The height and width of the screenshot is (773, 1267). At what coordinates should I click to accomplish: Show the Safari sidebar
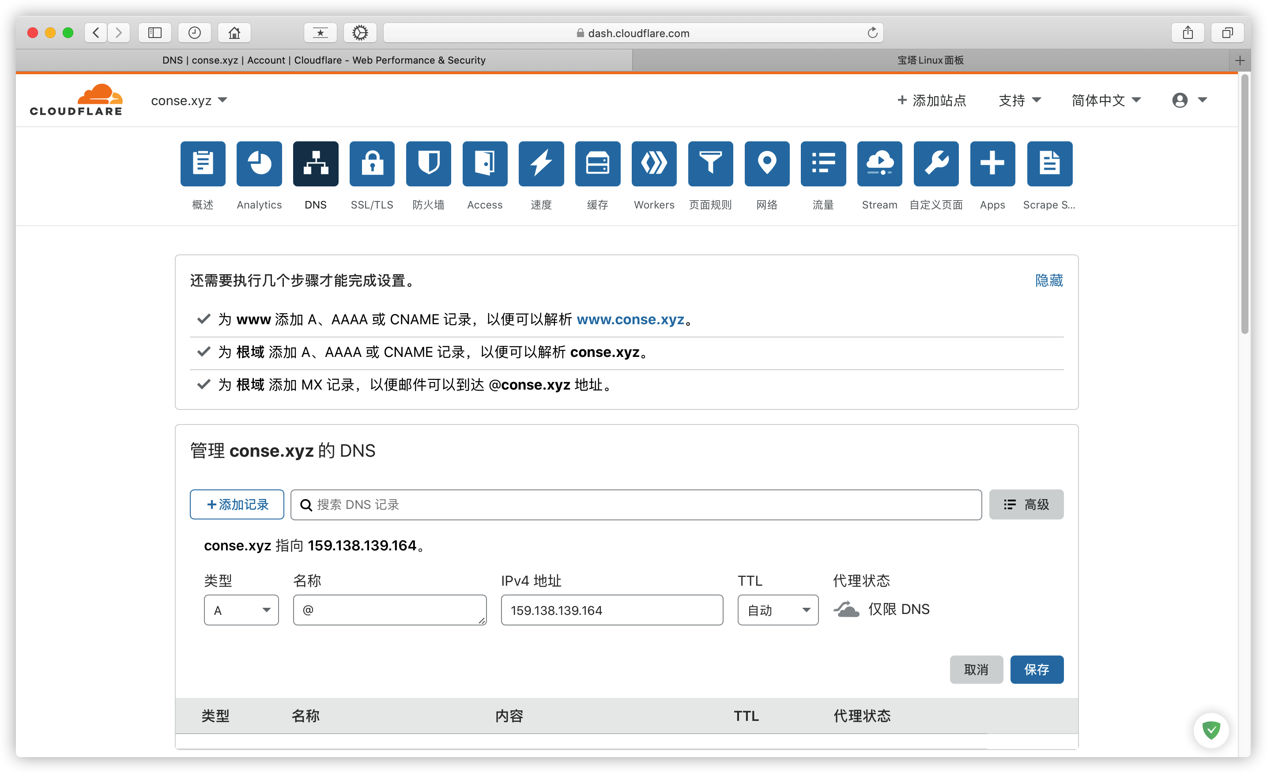pos(155,33)
